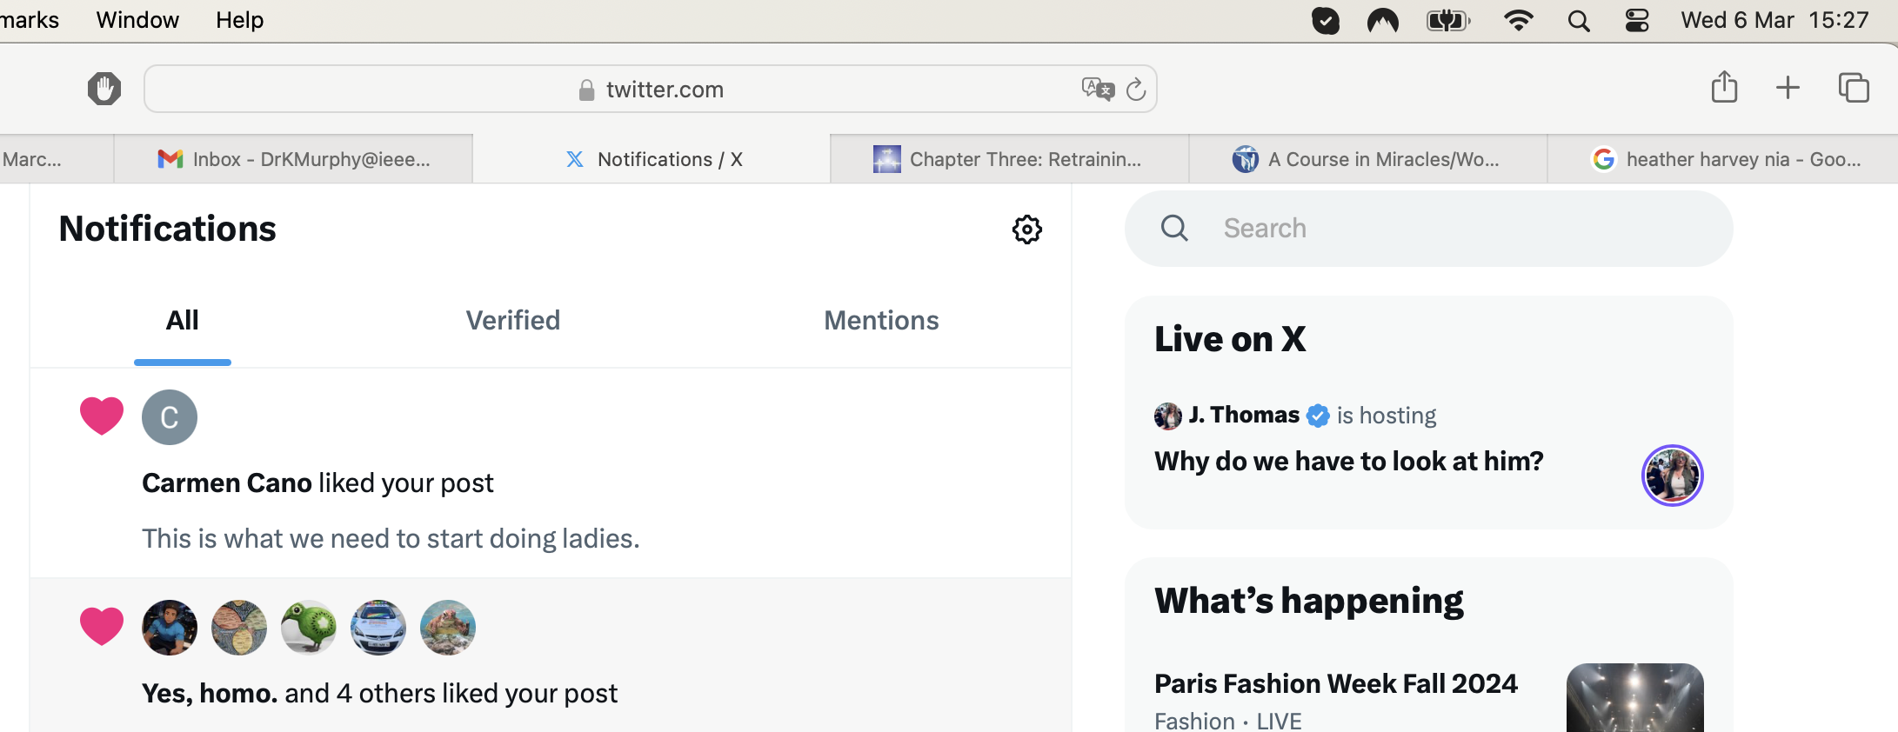
Task: Click Carmen Cano's gray C avatar
Action: pos(170,417)
